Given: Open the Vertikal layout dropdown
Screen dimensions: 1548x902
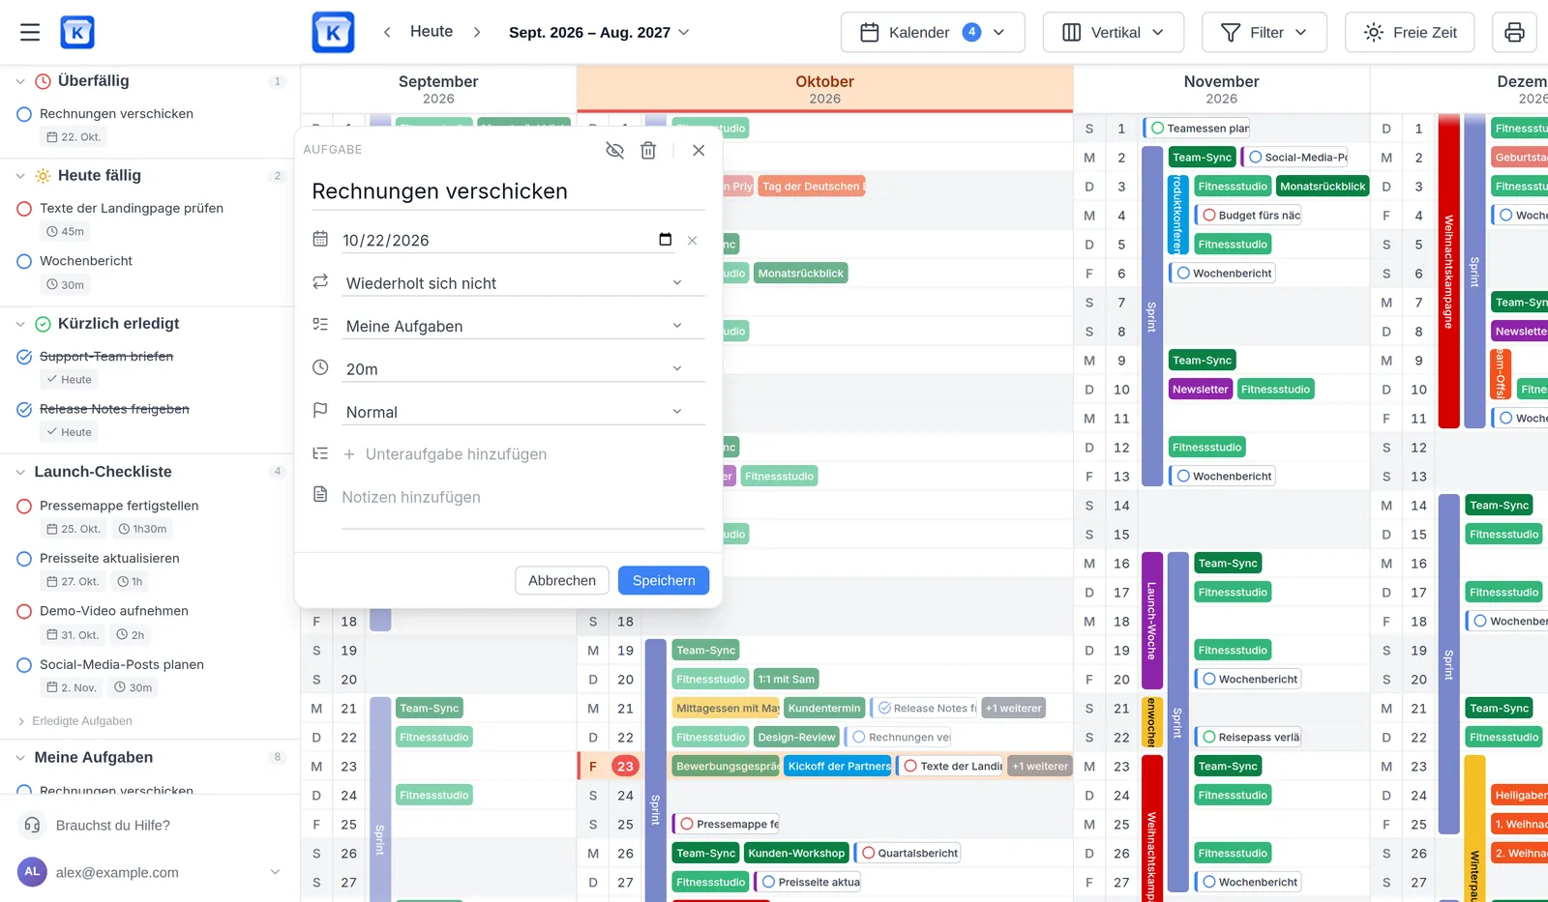Looking at the screenshot, I should point(1114,32).
